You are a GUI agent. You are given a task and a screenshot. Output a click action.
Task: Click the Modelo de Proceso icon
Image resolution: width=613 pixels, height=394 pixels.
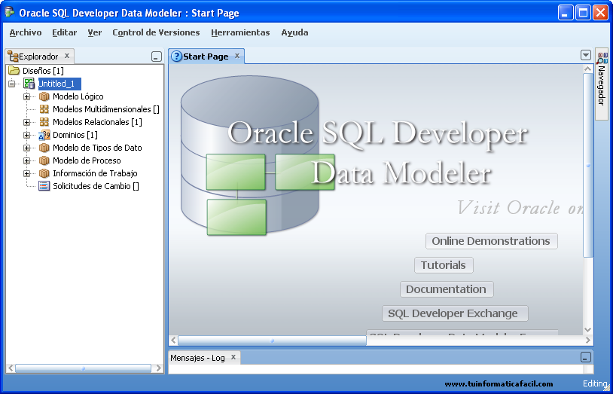44,160
